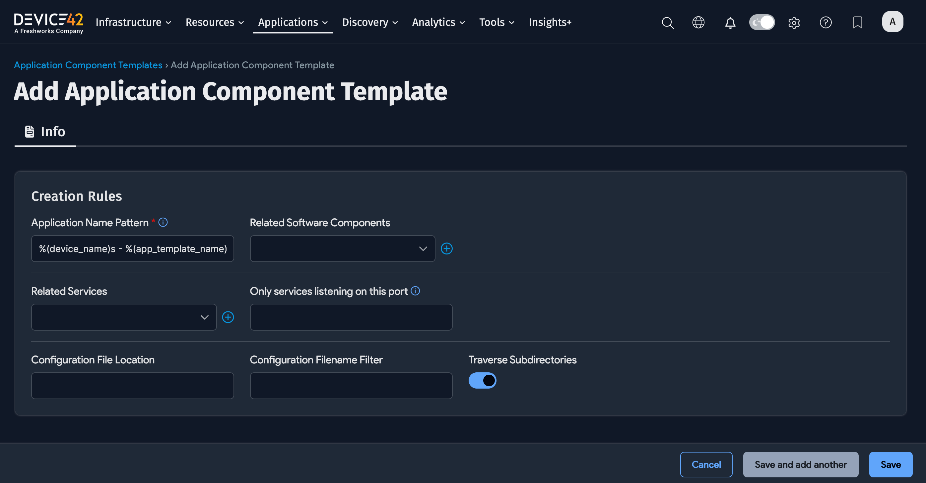The image size is (926, 483).
Task: Open the settings gear icon
Action: tap(794, 23)
